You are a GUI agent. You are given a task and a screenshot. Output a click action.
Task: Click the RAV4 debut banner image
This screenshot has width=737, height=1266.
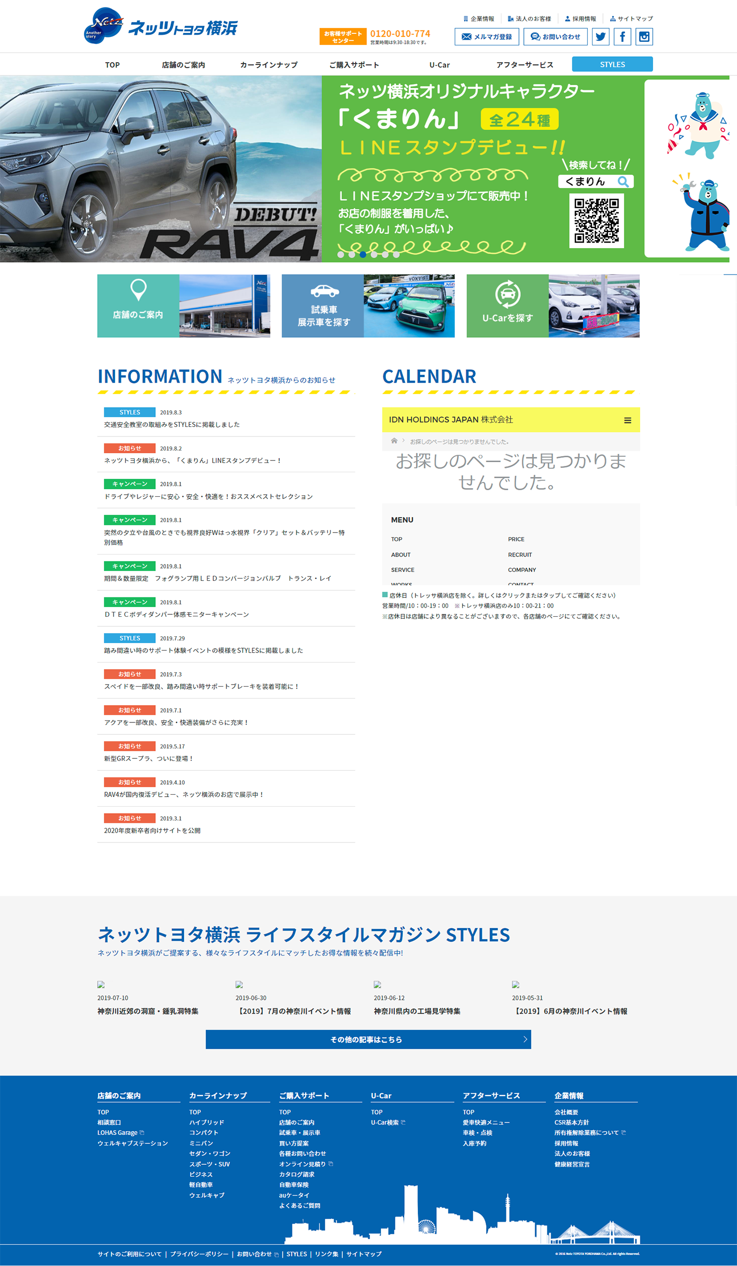(161, 169)
